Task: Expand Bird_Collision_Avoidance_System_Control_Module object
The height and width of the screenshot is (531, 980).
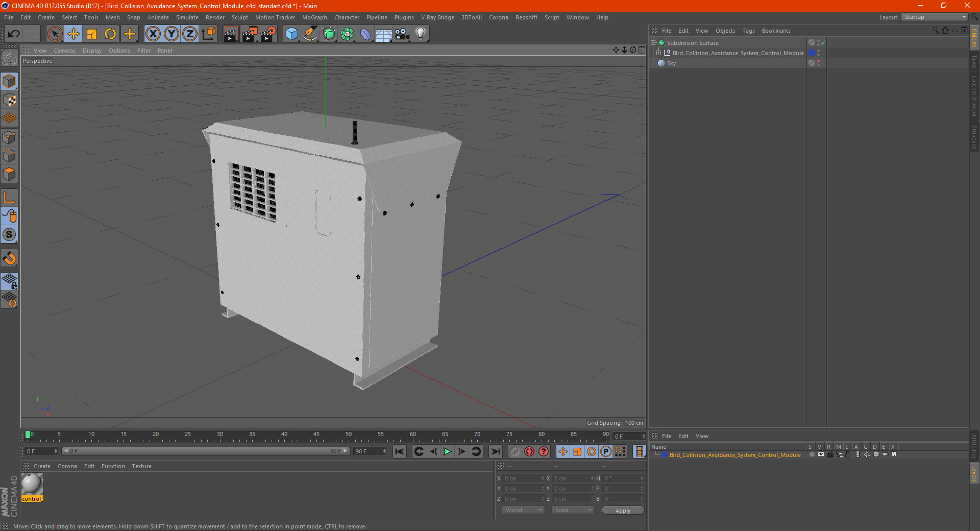Action: click(658, 53)
